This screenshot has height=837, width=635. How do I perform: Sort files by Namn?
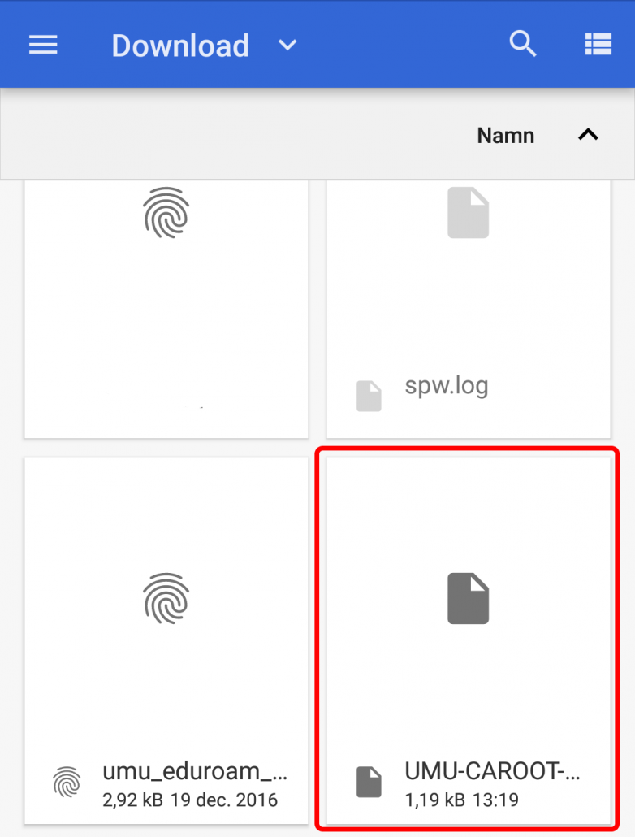coord(505,136)
